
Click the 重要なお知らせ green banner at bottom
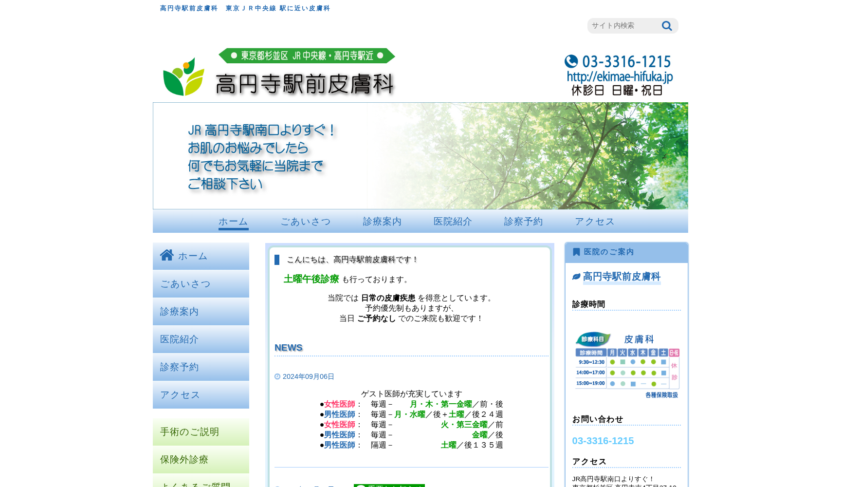pos(389,486)
